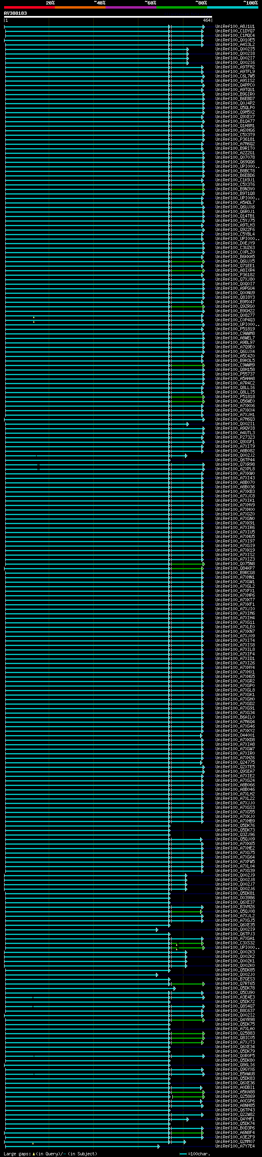
Task: Open hit UniRef100_Q8S4Q7
Action: coord(235,1006)
